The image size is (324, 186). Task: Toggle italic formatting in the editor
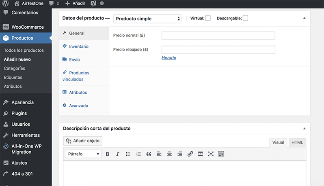(118, 154)
